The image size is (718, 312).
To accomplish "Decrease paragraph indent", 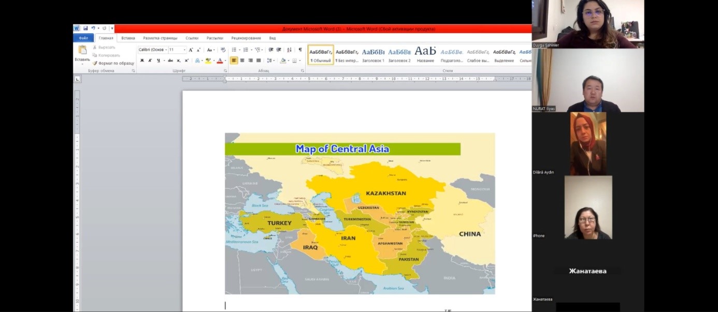I will (x=271, y=50).
